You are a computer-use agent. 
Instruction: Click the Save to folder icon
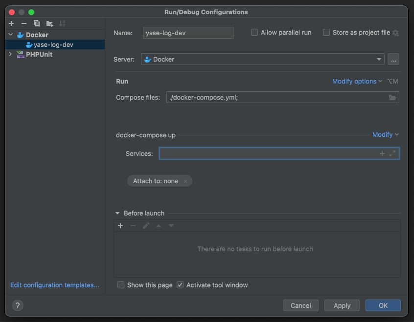(49, 23)
